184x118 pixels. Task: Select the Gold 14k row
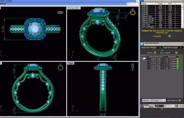(161, 12)
